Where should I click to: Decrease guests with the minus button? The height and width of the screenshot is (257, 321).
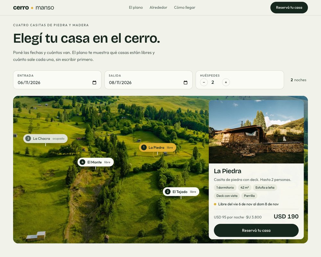tap(204, 82)
